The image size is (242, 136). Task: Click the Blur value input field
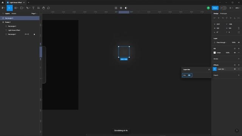click(187, 75)
